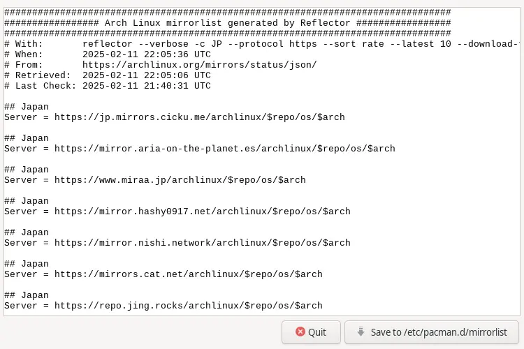Image resolution: width=524 pixels, height=349 pixels.
Task: Click the reflector command on the With line
Action: (x=300, y=44)
